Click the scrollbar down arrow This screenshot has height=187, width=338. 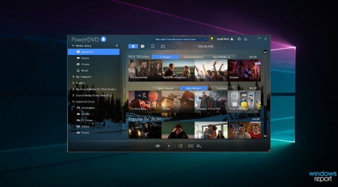[265, 136]
